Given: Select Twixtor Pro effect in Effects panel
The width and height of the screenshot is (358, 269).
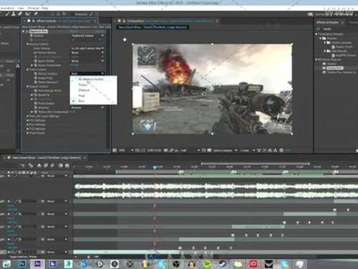Looking at the screenshot, I should coord(335,68).
